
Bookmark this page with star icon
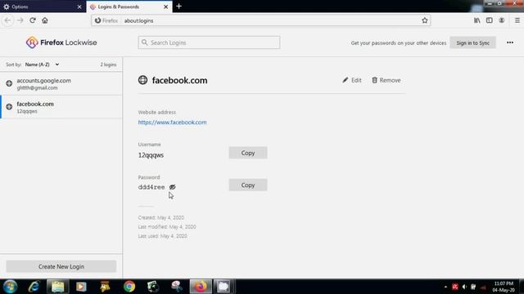424,20
